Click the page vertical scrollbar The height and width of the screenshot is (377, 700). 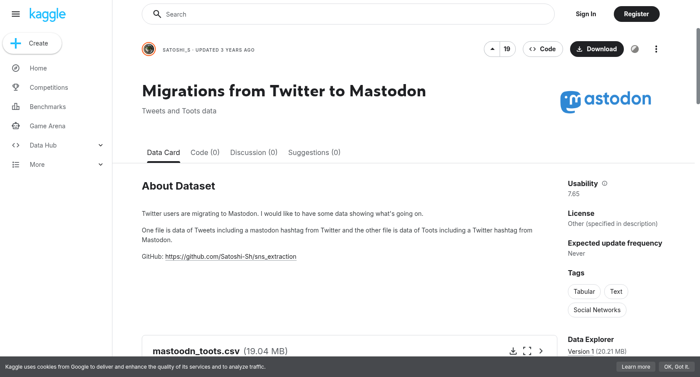pos(698,66)
